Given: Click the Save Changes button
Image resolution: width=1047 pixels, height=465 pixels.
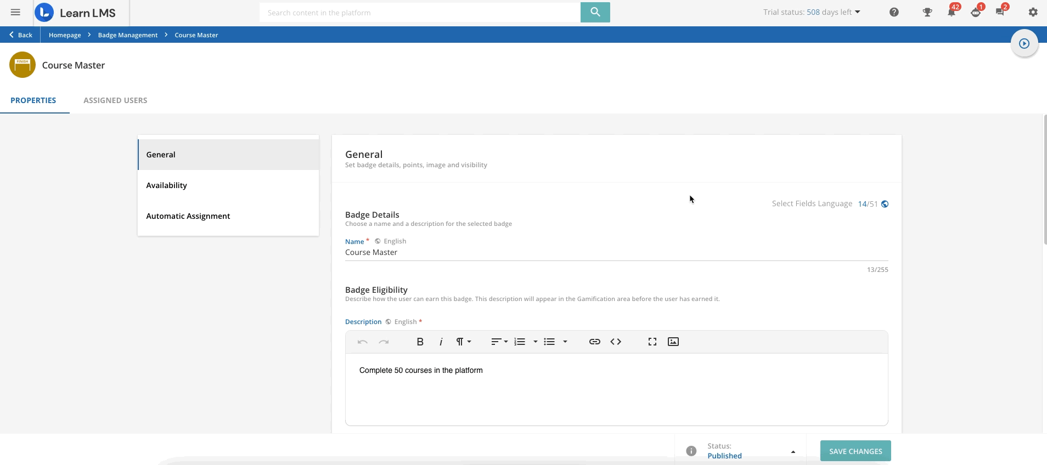Looking at the screenshot, I should tap(855, 451).
